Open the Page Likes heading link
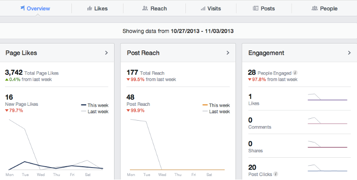357x180 pixels. (x=21, y=53)
